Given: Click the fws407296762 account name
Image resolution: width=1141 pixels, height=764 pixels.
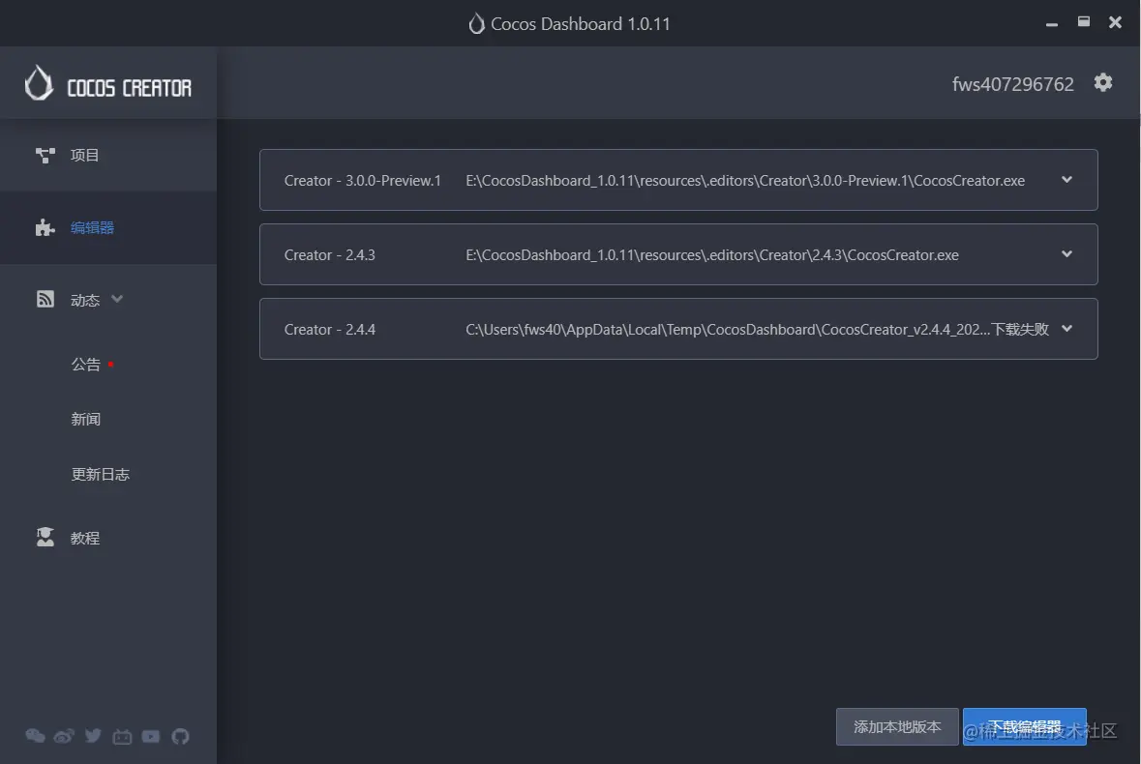Looking at the screenshot, I should click(x=1013, y=84).
